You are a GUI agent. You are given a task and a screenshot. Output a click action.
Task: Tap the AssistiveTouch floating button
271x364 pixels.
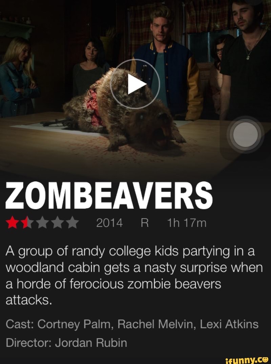click(245, 134)
